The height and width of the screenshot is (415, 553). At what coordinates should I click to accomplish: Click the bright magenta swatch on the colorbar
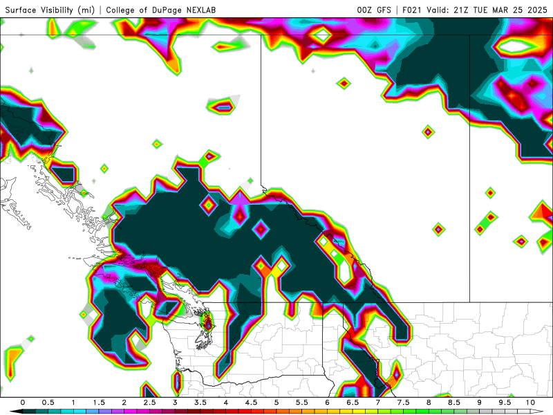131,412
